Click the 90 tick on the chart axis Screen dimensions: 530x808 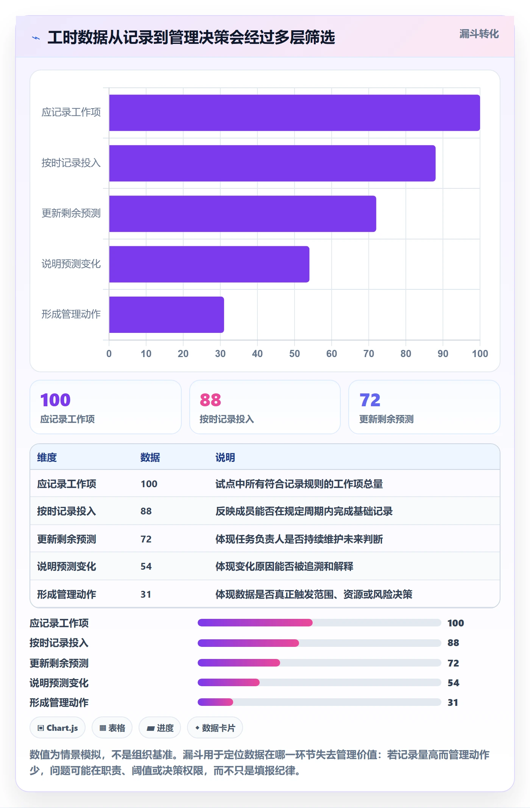443,354
